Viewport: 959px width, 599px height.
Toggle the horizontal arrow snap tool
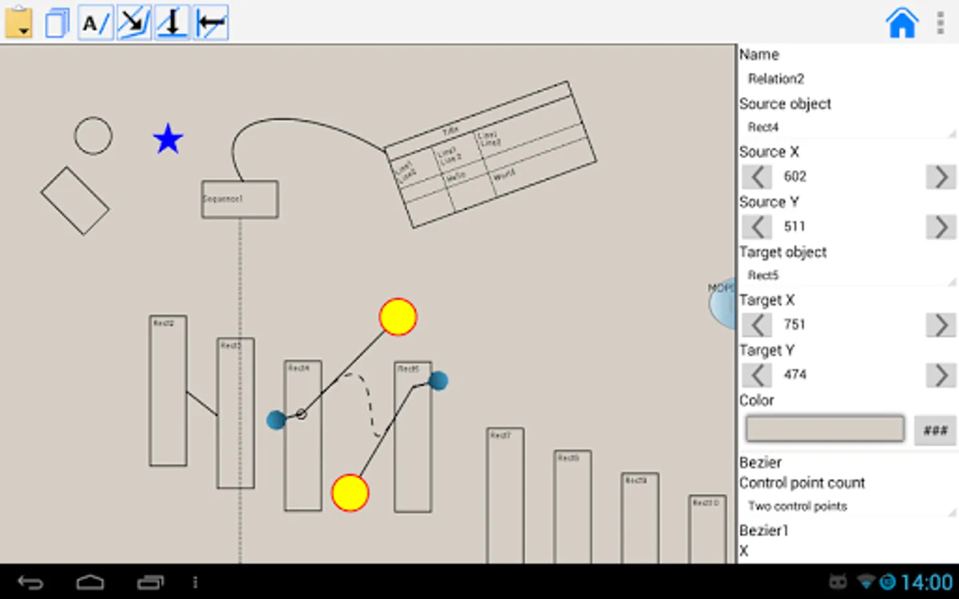click(211, 23)
